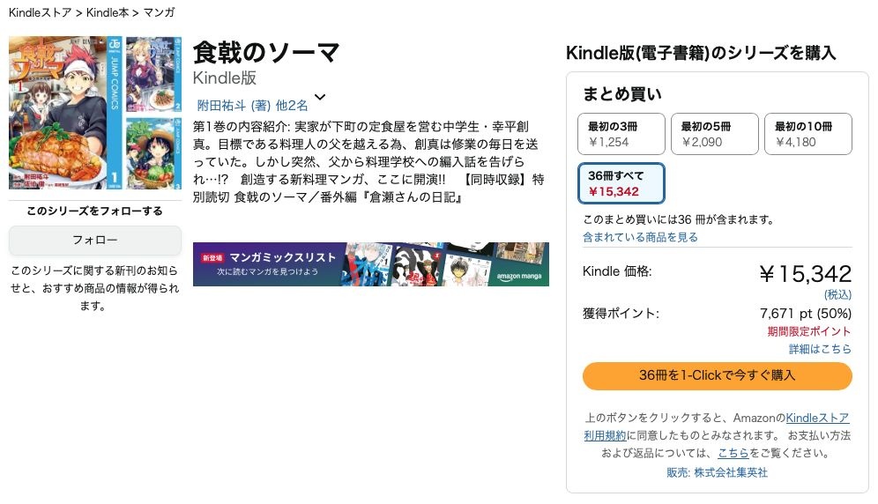Go to Kindleストア breadcrumb

(x=40, y=12)
